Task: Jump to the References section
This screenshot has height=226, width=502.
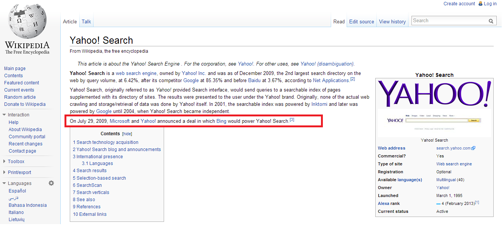Action: click(87, 207)
